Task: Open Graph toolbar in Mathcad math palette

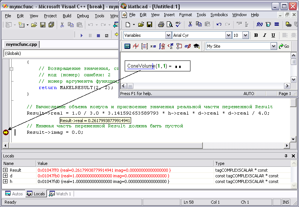Action: tap(136, 46)
